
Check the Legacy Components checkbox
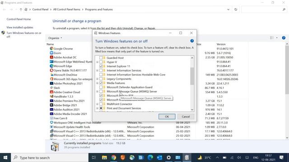[x=101, y=79]
